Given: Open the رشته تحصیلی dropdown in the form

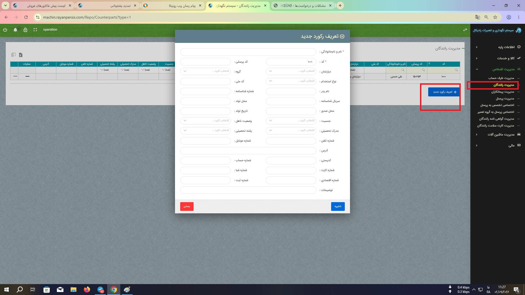Looking at the screenshot, I should click(205, 131).
